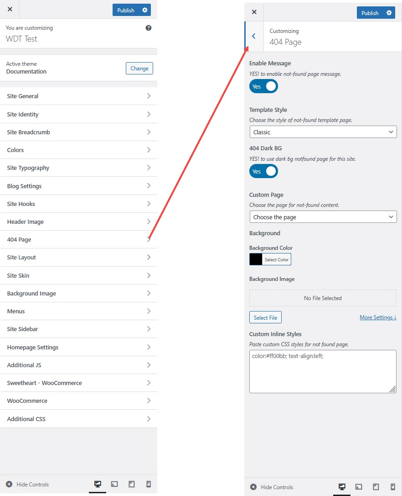The width and height of the screenshot is (402, 496).
Task: Switch to desktop preview in left panel
Action: point(98,484)
